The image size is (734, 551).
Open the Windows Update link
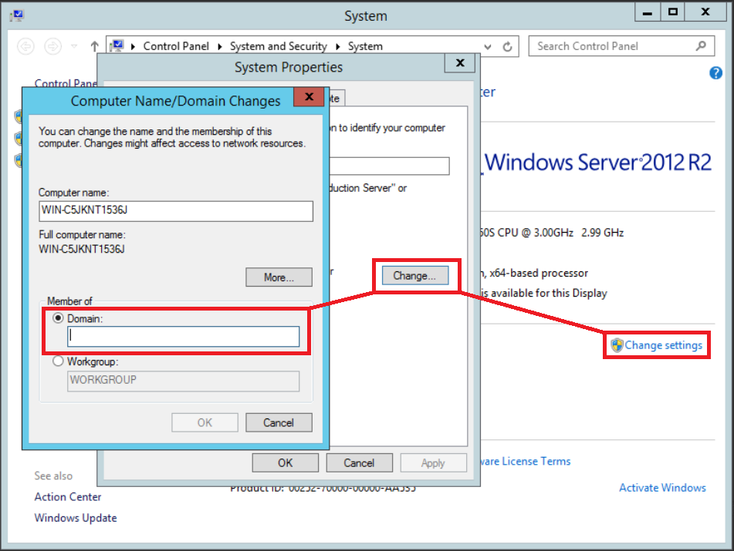(76, 518)
